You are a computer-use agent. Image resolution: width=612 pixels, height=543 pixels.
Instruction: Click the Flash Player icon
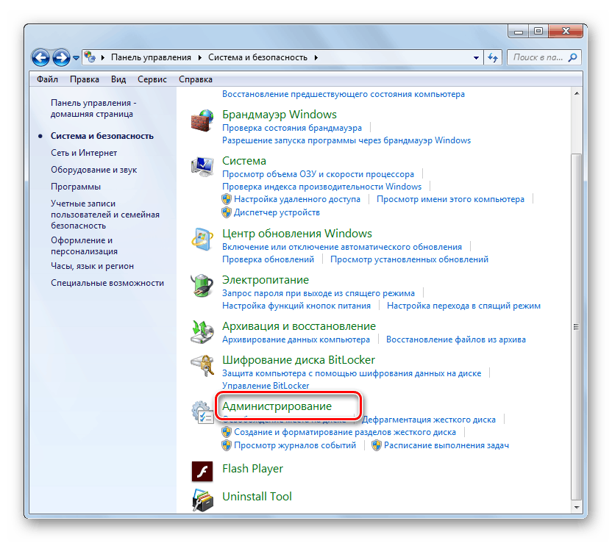pos(202,470)
